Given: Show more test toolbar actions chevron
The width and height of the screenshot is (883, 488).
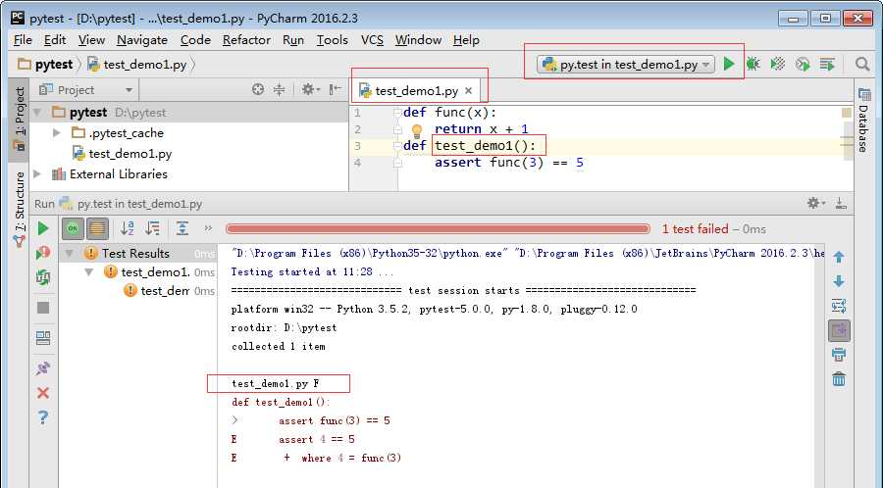Looking at the screenshot, I should [x=208, y=228].
